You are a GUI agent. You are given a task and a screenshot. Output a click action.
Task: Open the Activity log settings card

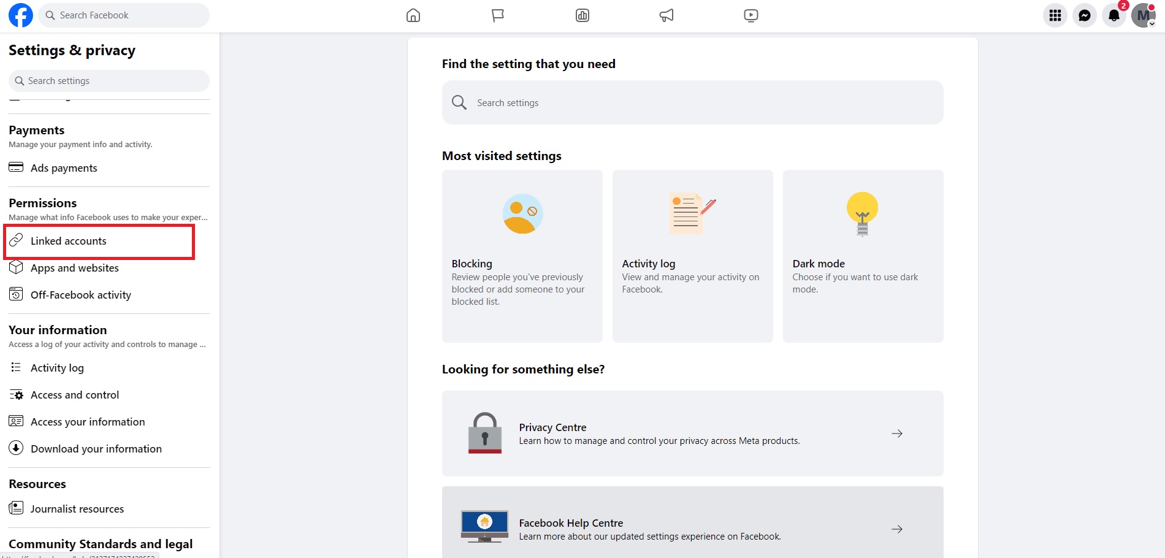693,256
